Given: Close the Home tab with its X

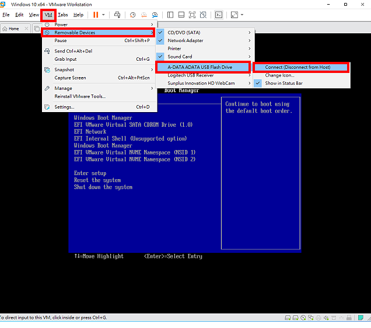Looking at the screenshot, I should tap(26, 29).
